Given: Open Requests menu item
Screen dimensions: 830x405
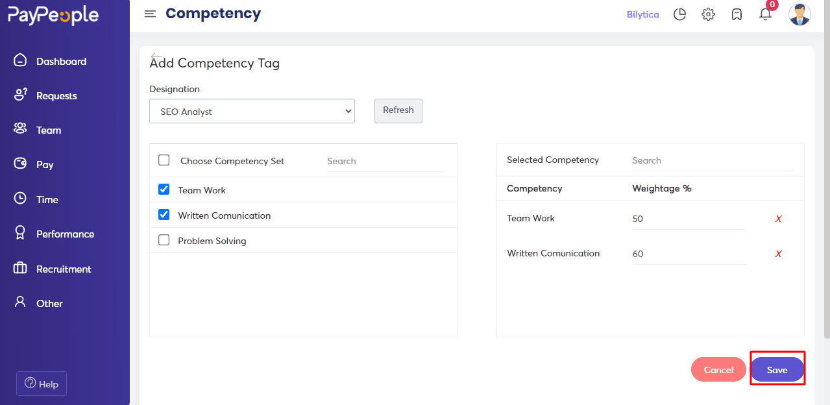Looking at the screenshot, I should point(56,95).
